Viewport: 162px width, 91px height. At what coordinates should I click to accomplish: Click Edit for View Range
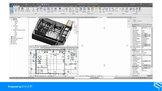(x=146, y=61)
